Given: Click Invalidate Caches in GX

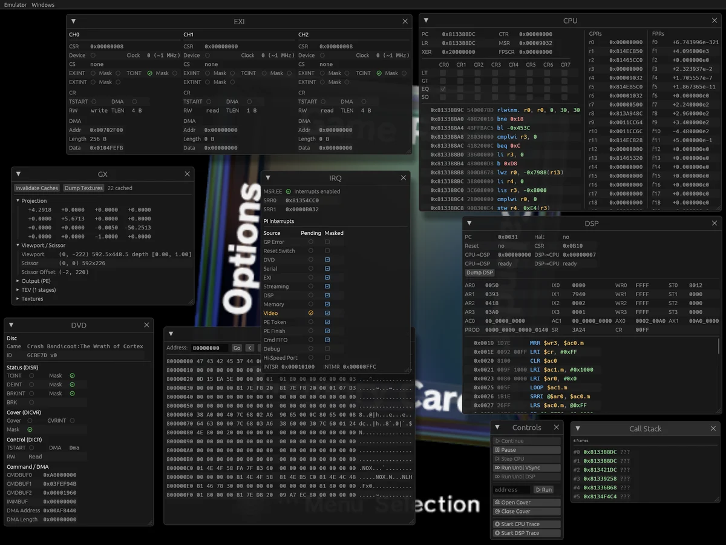Looking at the screenshot, I should [x=37, y=188].
